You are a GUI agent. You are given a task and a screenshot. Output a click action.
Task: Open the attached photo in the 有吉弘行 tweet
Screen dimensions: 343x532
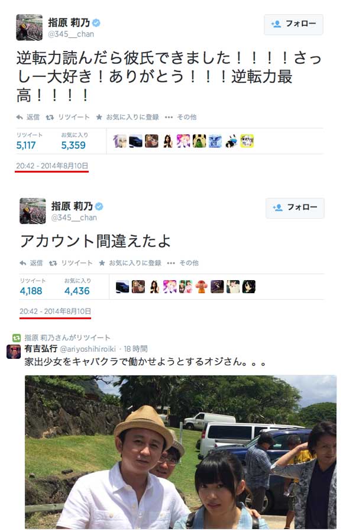click(181, 452)
